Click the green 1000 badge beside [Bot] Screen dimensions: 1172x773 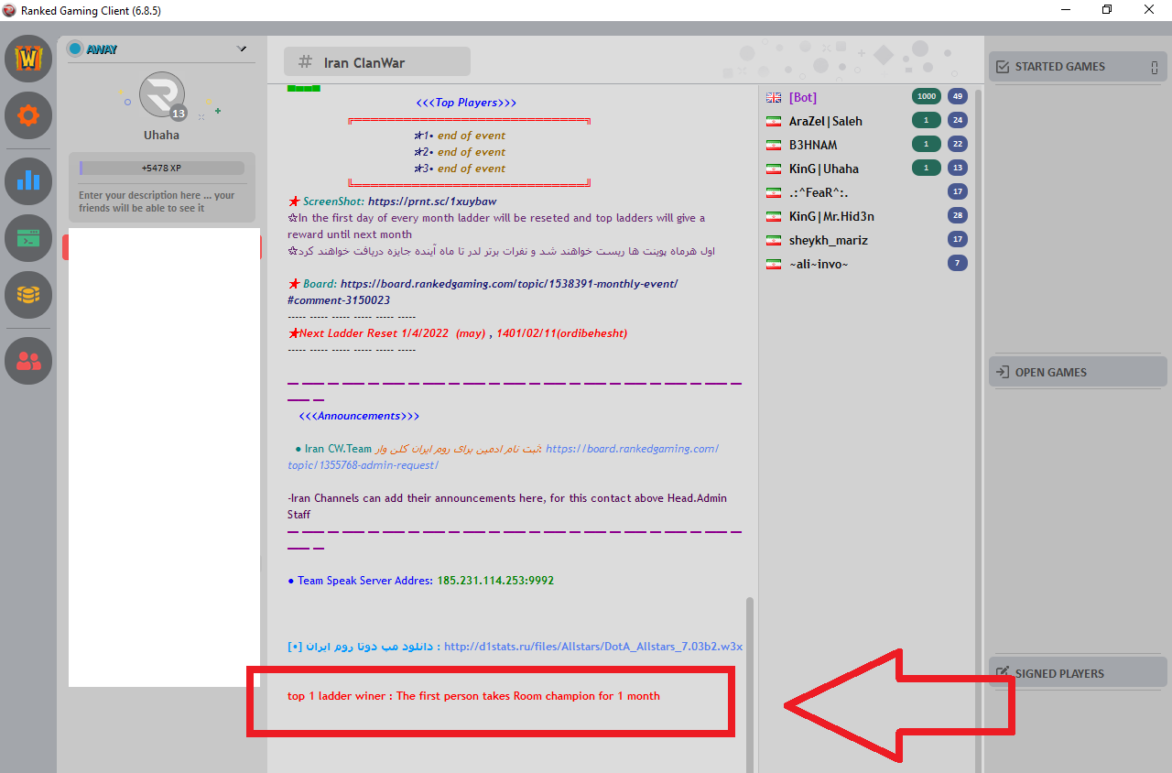tap(927, 96)
